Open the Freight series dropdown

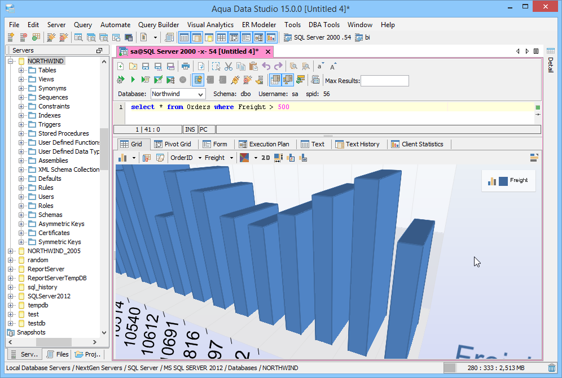[x=231, y=158]
